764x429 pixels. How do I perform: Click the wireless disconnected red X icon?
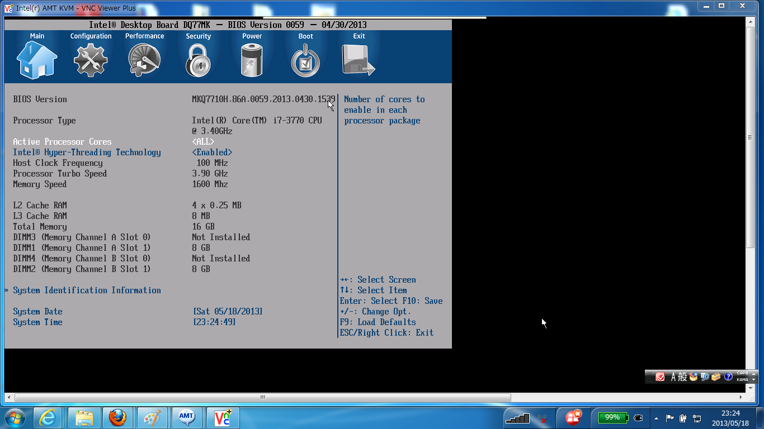(x=543, y=418)
